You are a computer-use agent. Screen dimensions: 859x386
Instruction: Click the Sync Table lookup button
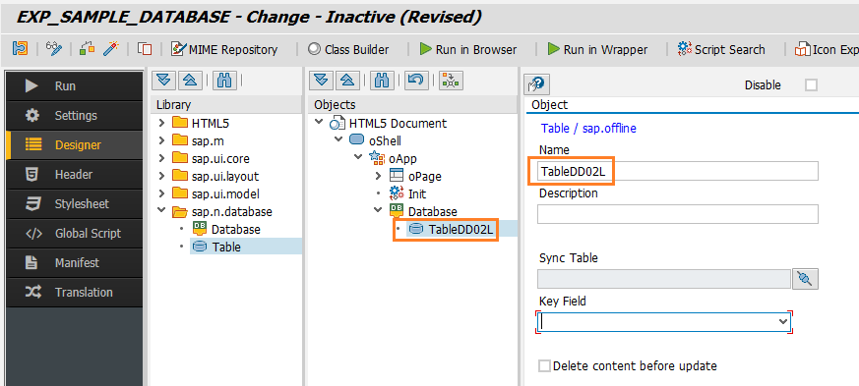(805, 279)
